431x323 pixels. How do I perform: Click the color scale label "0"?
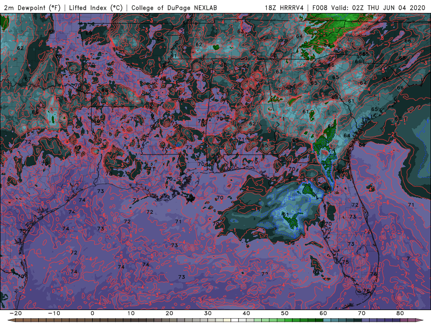click(92, 313)
